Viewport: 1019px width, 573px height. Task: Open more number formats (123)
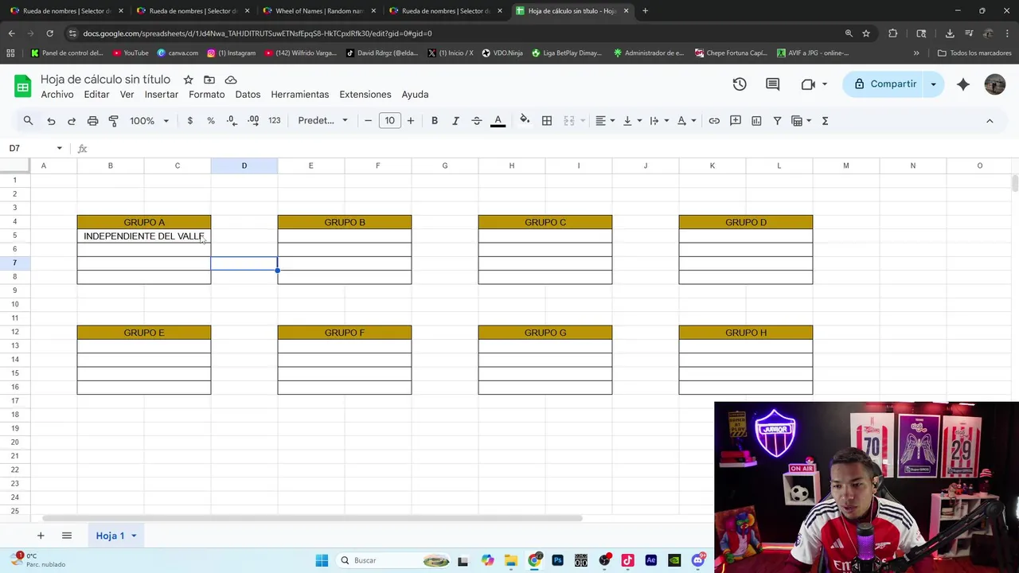click(x=275, y=121)
